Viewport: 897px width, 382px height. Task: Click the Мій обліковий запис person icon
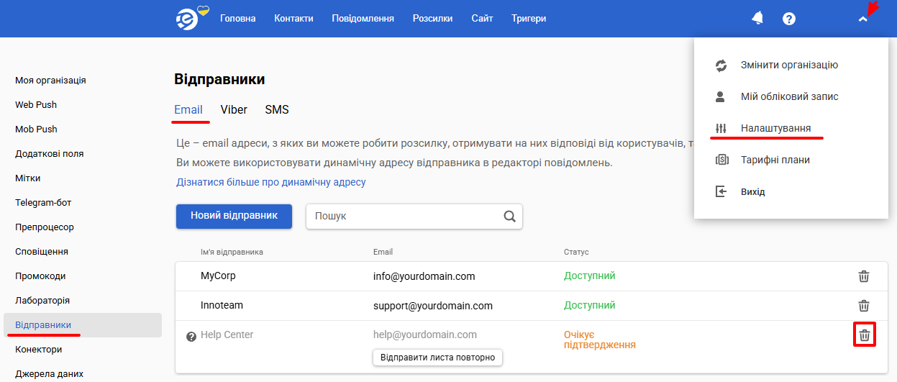(721, 96)
